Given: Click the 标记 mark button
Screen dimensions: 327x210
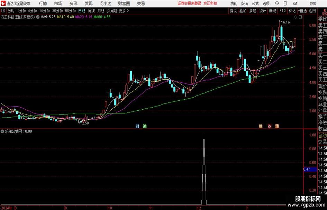Looking at the screenshot, I should click(292, 11).
